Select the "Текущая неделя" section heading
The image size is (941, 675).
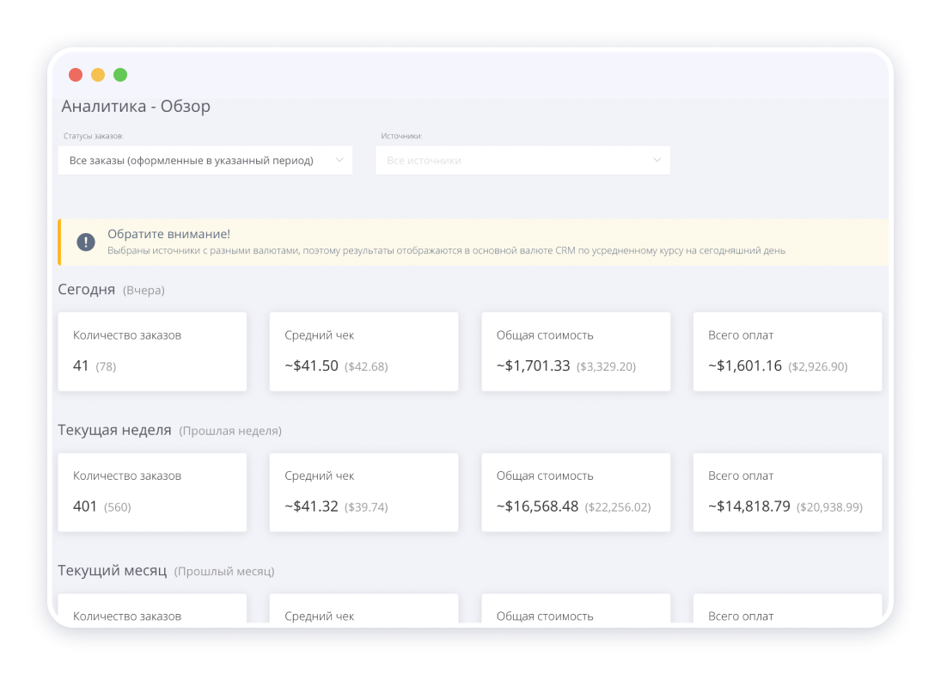pos(116,430)
